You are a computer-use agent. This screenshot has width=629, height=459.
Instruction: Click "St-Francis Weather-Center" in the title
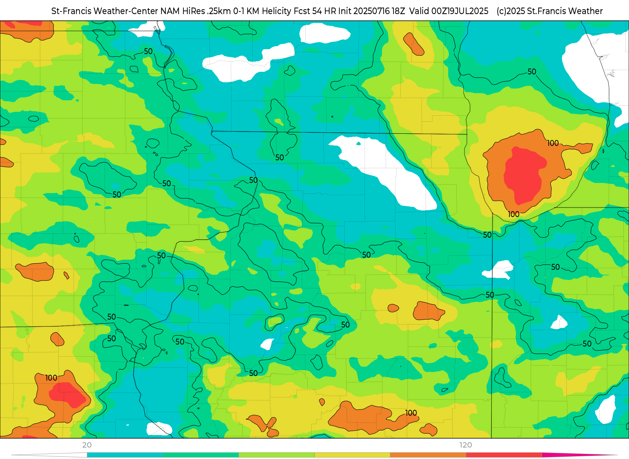pos(105,11)
